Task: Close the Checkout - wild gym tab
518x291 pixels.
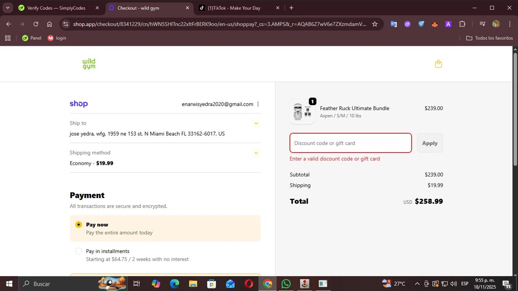Action: coord(188,8)
